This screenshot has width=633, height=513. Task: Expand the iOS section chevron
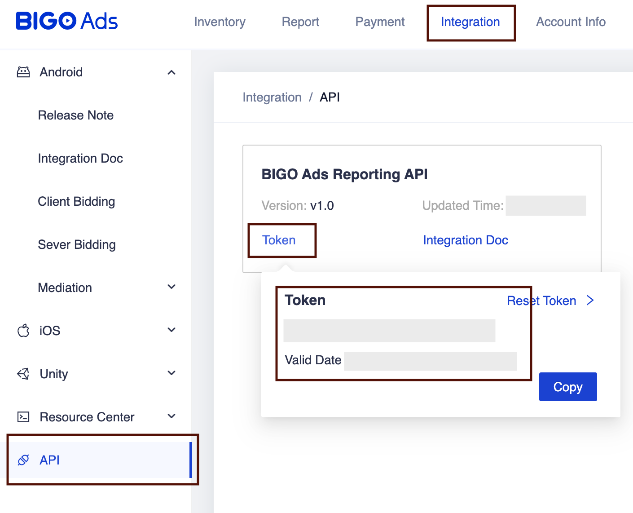(x=171, y=330)
